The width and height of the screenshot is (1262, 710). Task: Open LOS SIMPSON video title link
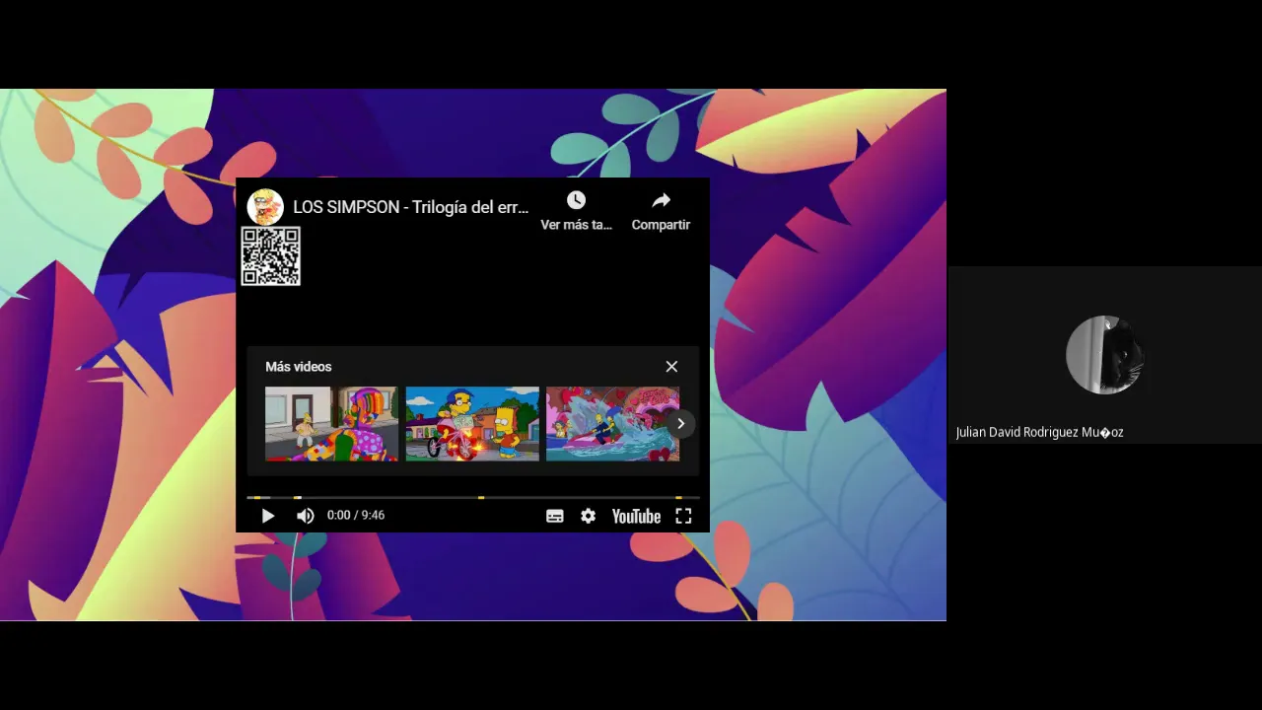click(410, 207)
